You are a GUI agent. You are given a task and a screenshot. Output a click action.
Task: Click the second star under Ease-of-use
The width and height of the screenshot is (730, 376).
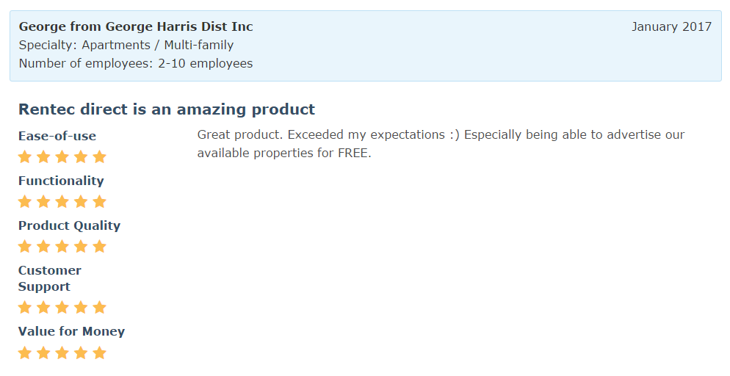coord(43,156)
